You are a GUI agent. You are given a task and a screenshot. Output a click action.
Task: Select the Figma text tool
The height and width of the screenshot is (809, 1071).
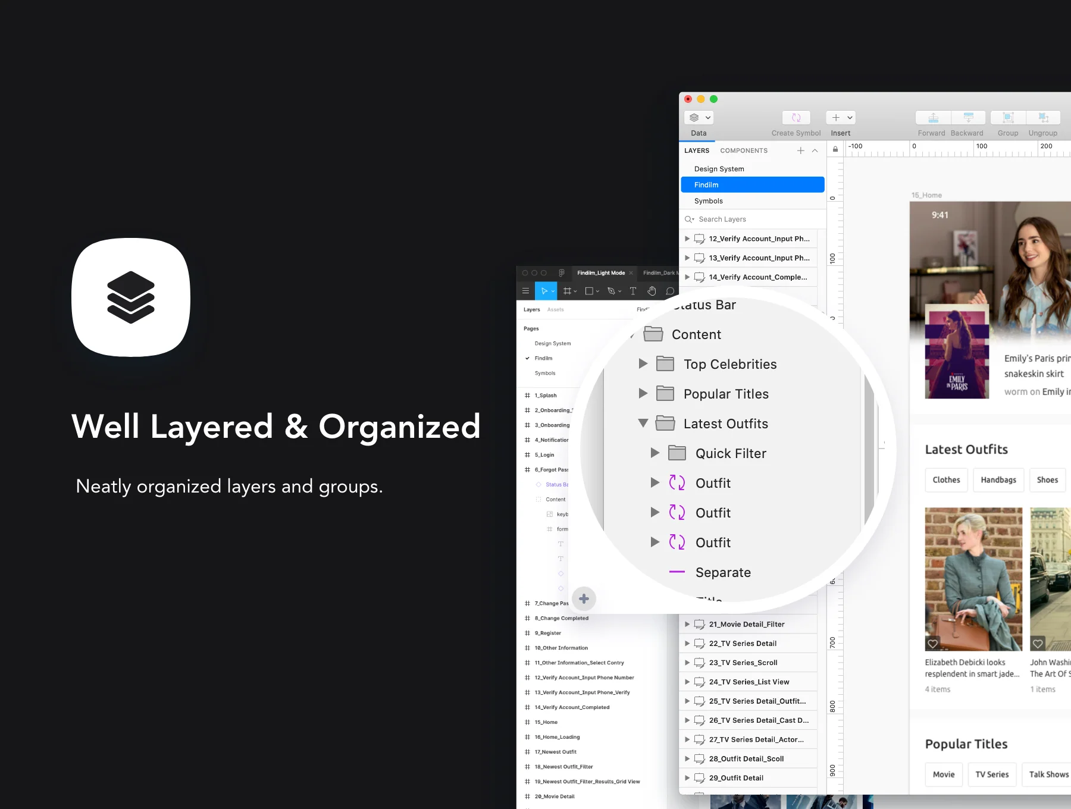click(633, 291)
